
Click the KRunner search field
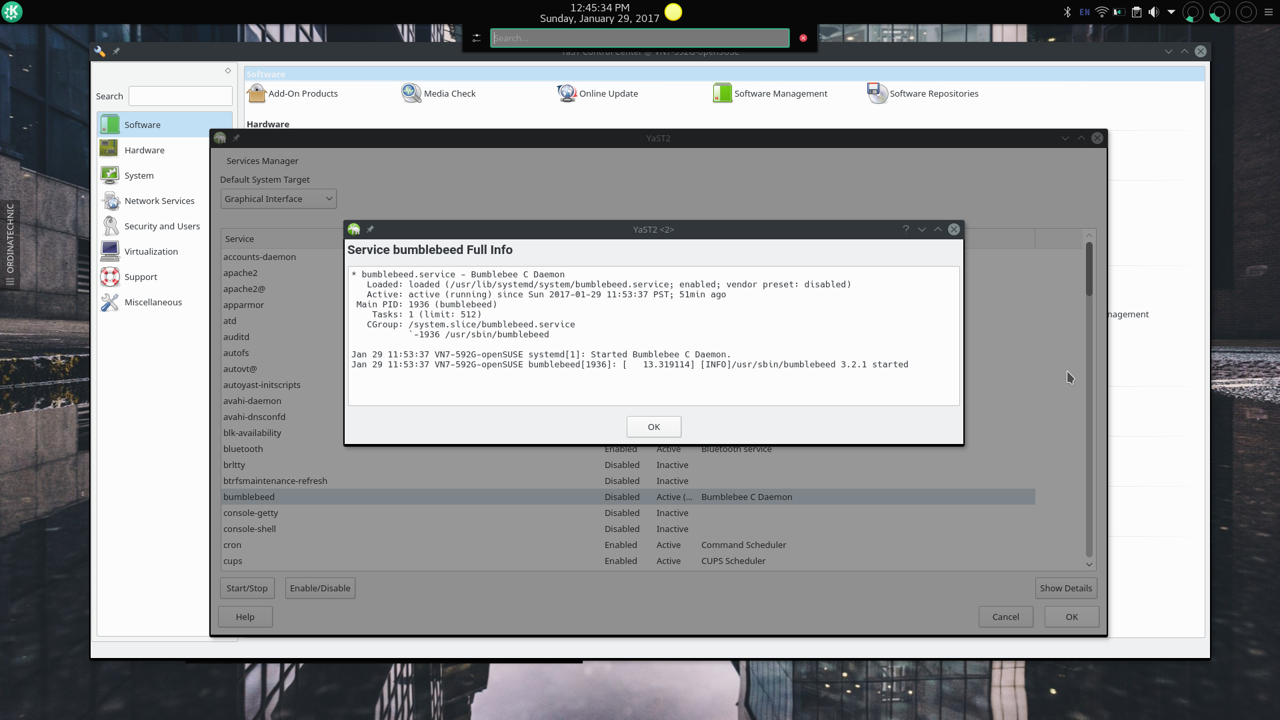pyautogui.click(x=640, y=38)
